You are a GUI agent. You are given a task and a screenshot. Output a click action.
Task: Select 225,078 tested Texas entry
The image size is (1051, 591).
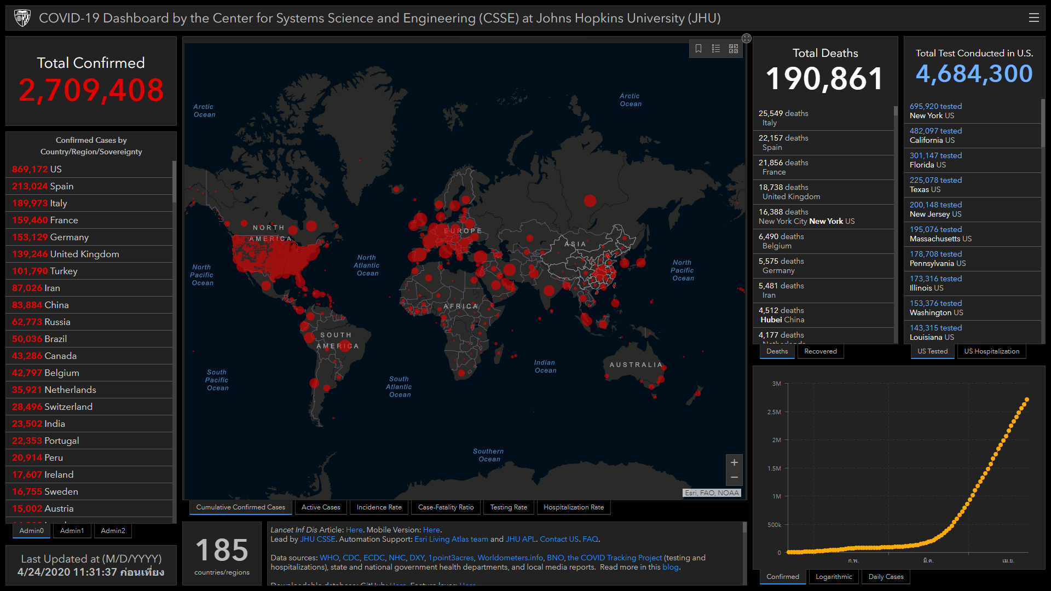(973, 185)
